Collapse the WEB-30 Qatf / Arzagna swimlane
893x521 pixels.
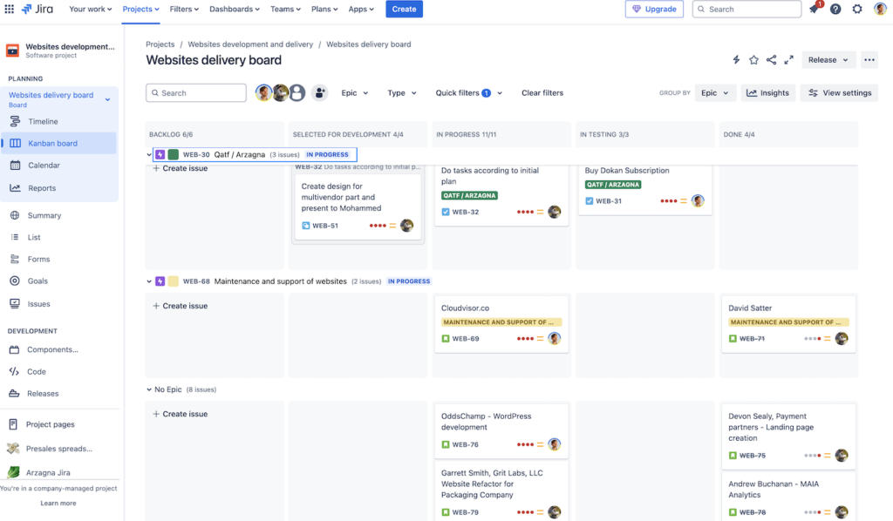tap(148, 155)
